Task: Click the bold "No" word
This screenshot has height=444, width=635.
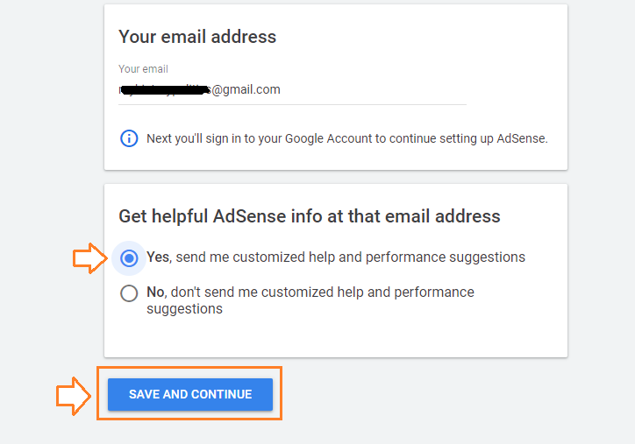Action: click(155, 292)
